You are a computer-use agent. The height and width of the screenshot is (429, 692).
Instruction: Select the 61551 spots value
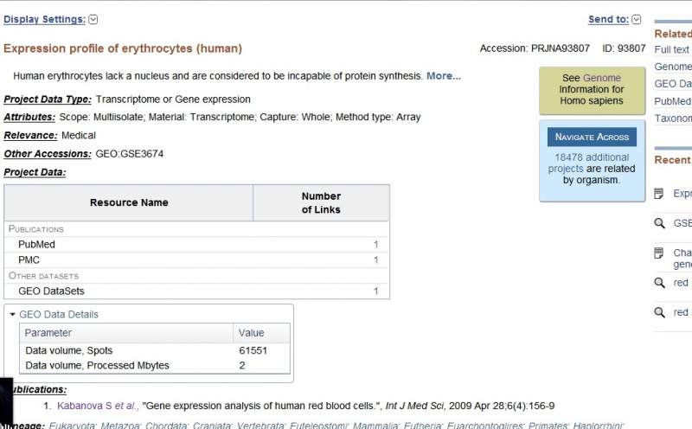253,350
